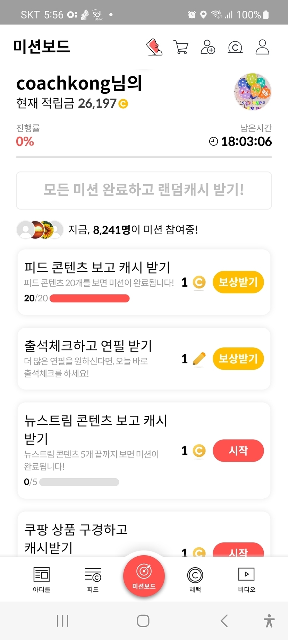Switch to the 피드 tab
Screen dimensions: 288x640
(x=93, y=579)
